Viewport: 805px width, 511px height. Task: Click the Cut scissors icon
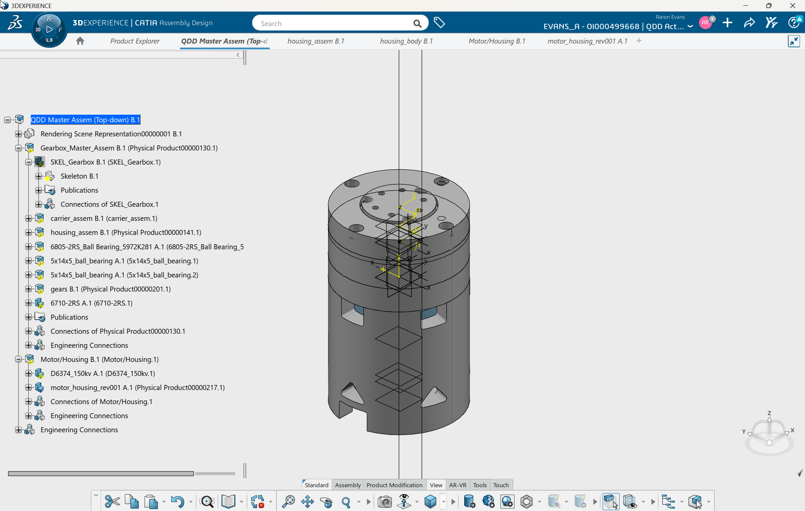[x=112, y=501]
